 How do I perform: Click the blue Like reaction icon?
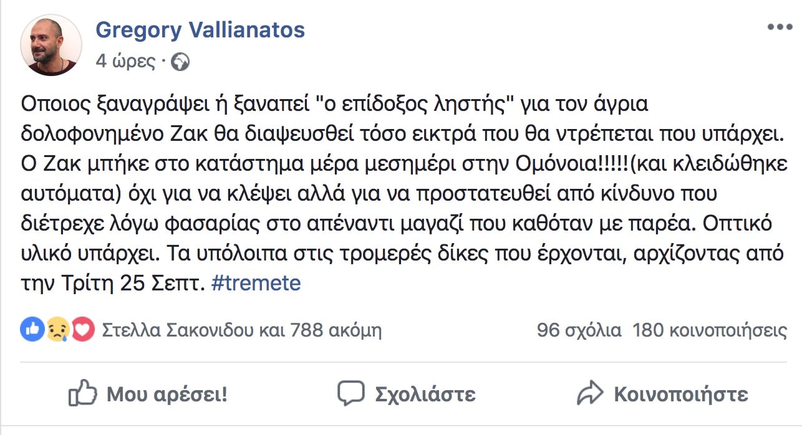point(32,330)
